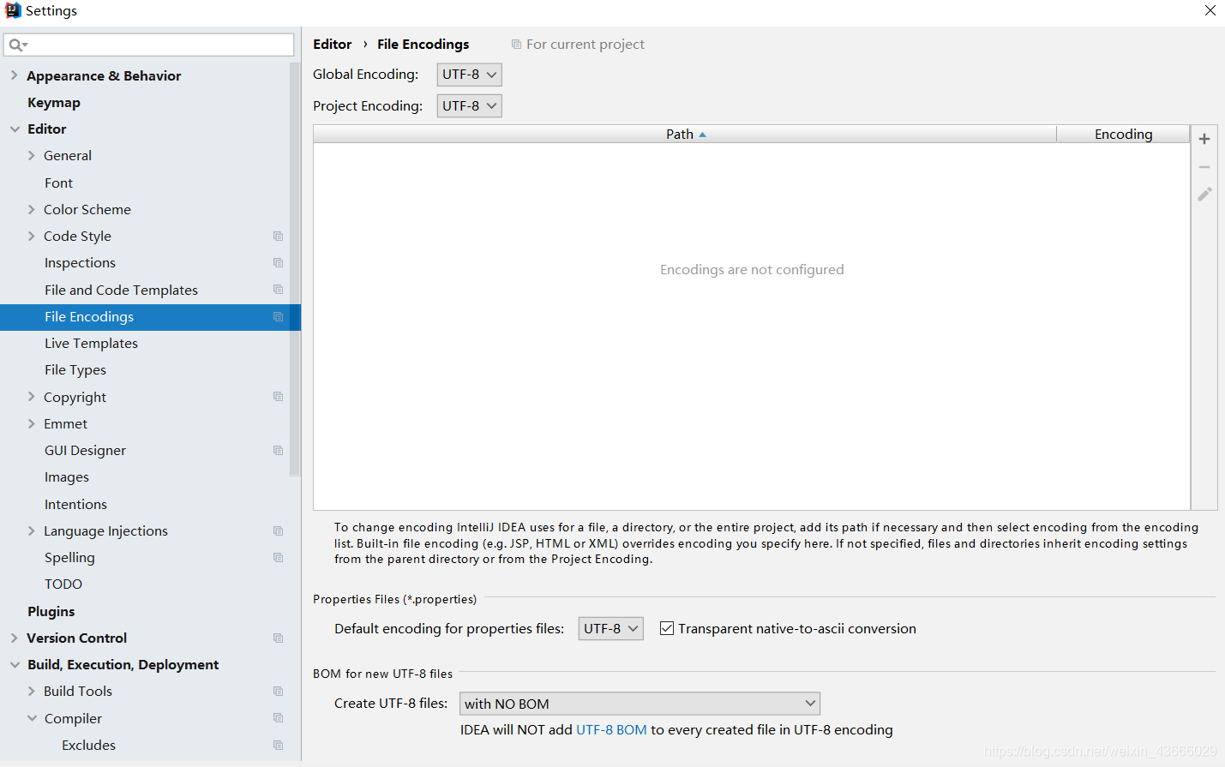The width and height of the screenshot is (1225, 767).
Task: Open File Types settings page
Action: (x=75, y=369)
